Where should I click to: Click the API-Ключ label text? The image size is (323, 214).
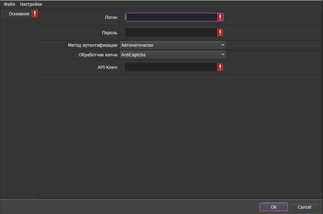(107, 67)
